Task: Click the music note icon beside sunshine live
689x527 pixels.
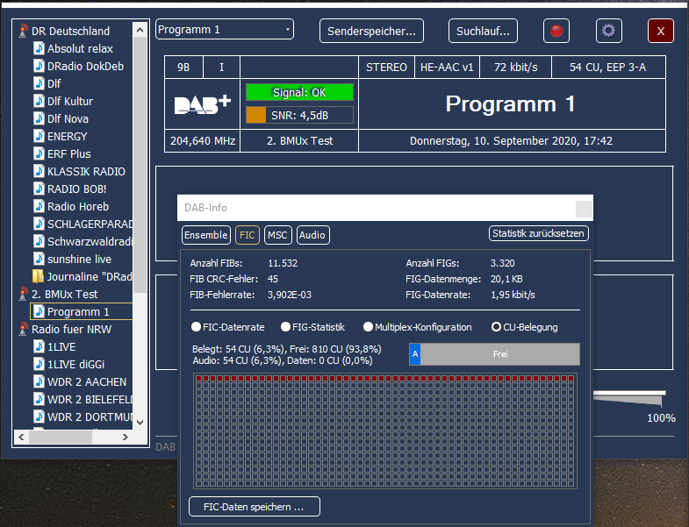Action: pyautogui.click(x=39, y=259)
